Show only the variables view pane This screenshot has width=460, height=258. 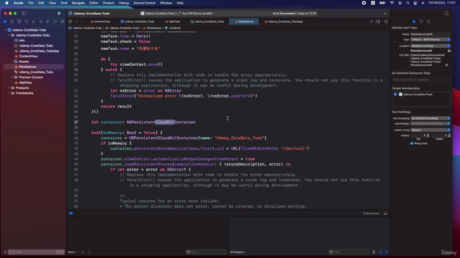click(x=381, y=252)
